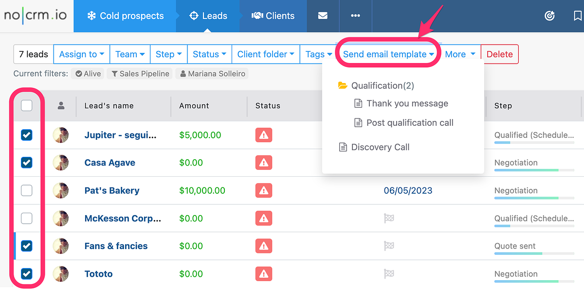Screen dimensions: 584x302
Task: Click the Qualification folder icon
Action: point(343,85)
